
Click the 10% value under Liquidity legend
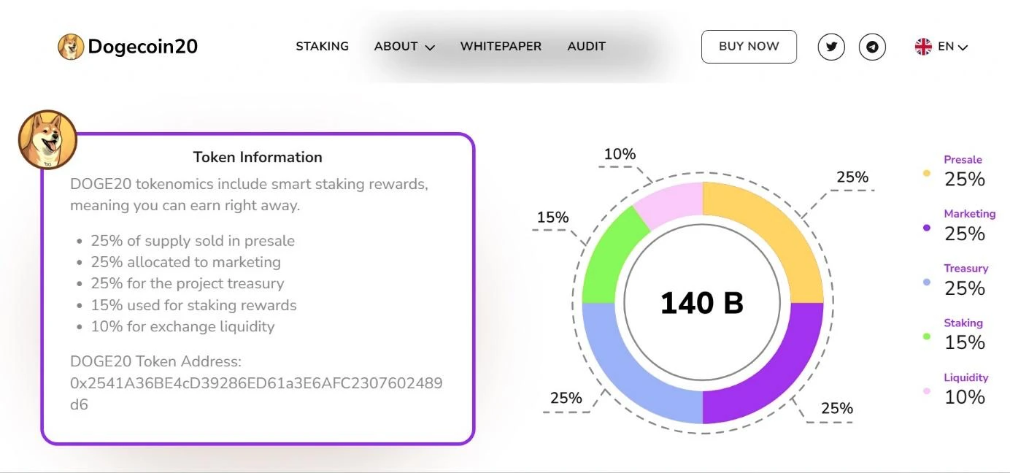click(x=965, y=397)
